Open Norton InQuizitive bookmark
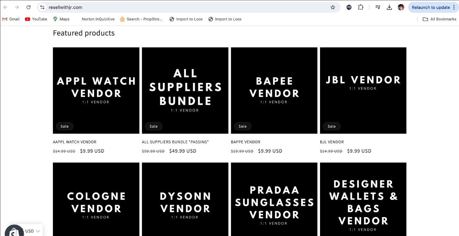459x236 pixels. [98, 19]
